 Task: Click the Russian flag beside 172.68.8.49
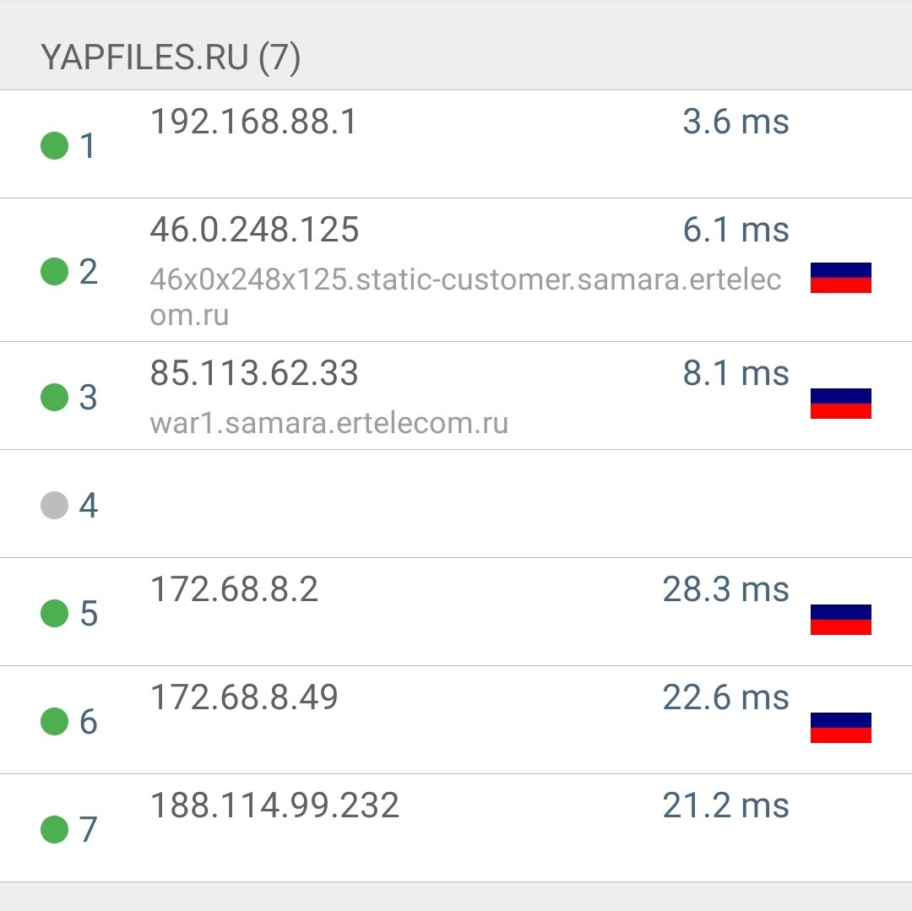click(x=840, y=727)
